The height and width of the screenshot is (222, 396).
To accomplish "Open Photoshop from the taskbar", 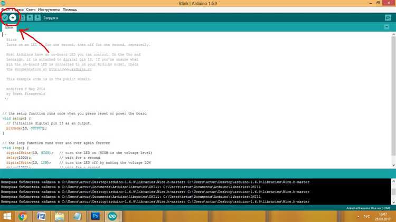I will click(95, 216).
